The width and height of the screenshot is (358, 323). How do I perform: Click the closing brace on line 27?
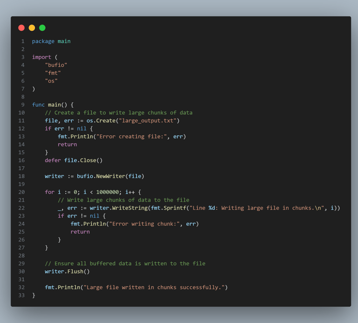[x=46, y=248]
